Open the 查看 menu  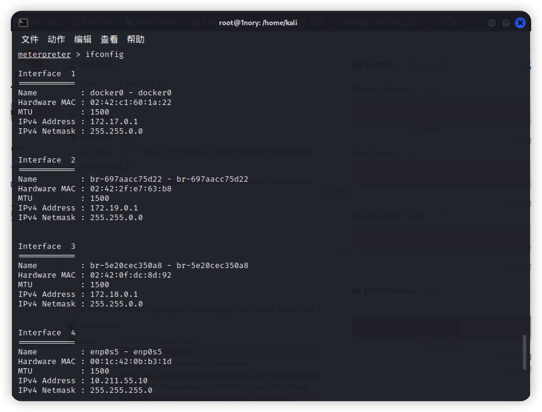(x=109, y=39)
